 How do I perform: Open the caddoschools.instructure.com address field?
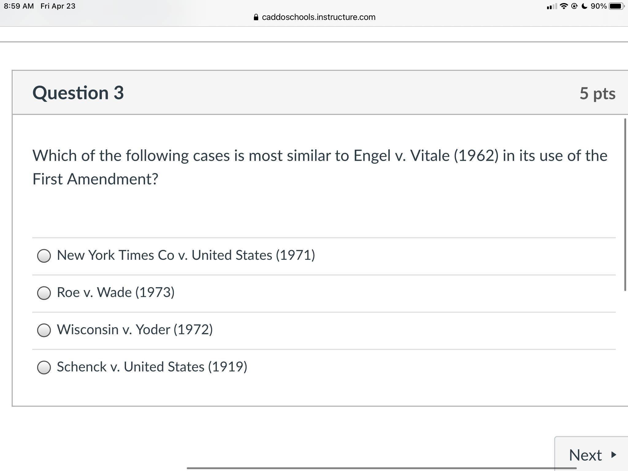click(315, 17)
